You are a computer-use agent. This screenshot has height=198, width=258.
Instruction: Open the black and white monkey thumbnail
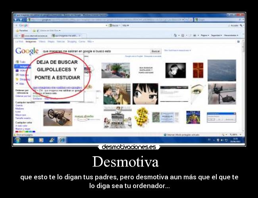tap(175, 70)
